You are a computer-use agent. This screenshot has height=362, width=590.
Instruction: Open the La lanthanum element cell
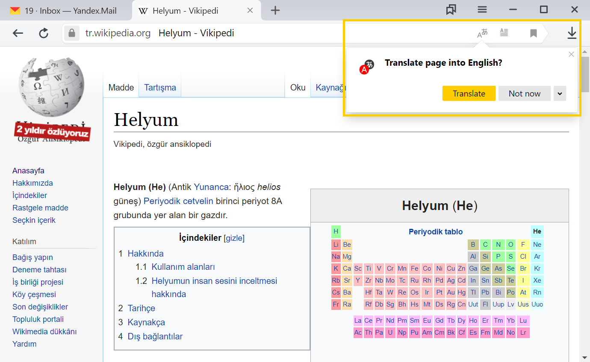(358, 321)
